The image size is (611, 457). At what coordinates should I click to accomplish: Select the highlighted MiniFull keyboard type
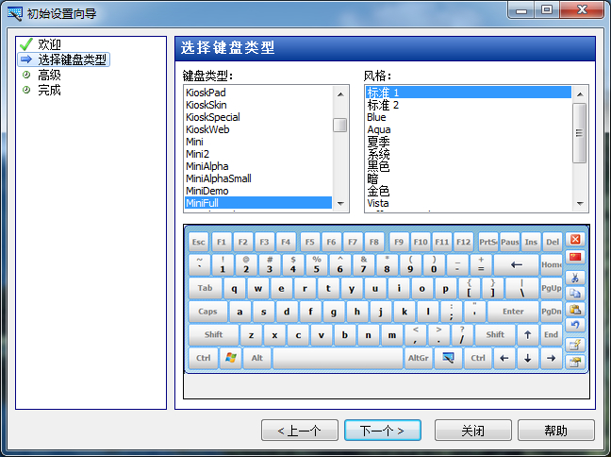(x=258, y=203)
